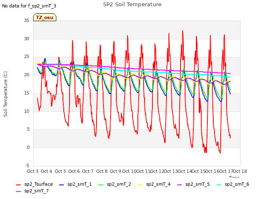Click the magenta sp2_smT_7 legend swatch
This screenshot has height=199, width=265.
coord(18,192)
